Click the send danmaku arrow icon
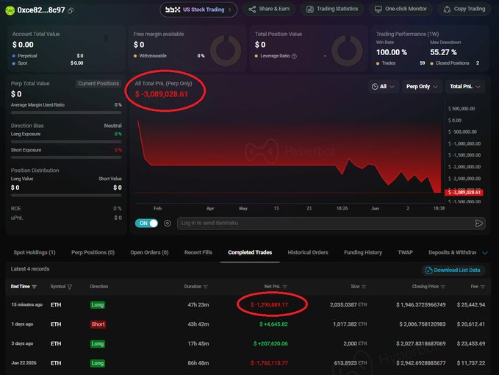This screenshot has width=499, height=375. tap(478, 223)
